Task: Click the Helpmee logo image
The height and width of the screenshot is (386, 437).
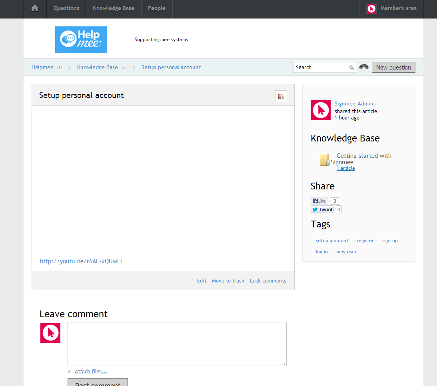Action: pyautogui.click(x=81, y=40)
